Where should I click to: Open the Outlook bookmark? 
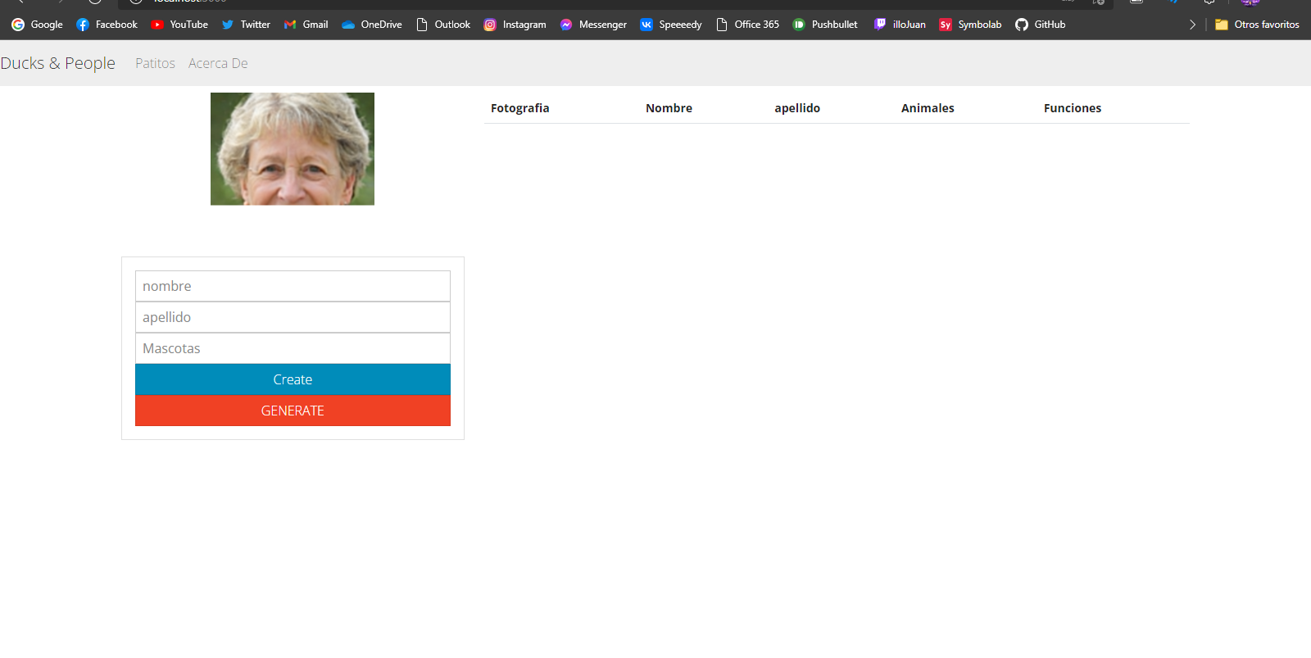443,25
